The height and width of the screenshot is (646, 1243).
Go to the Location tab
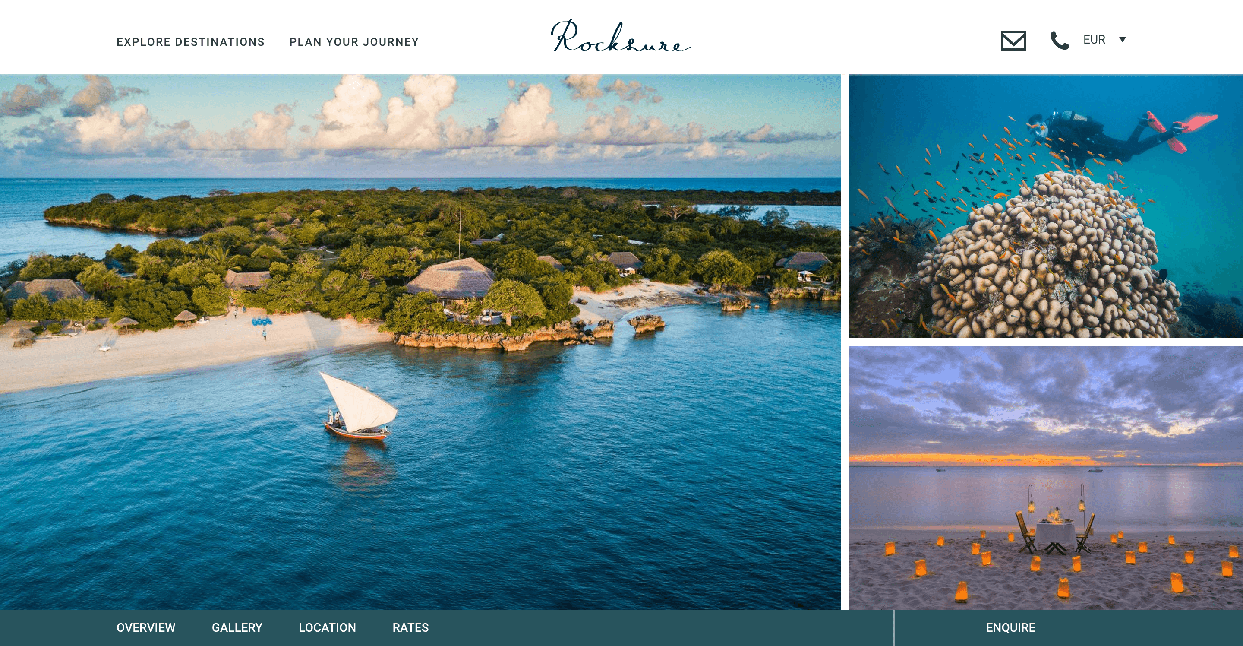pos(327,628)
